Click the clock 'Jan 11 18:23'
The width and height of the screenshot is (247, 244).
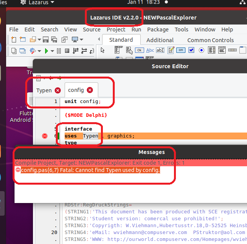tap(143, 2)
